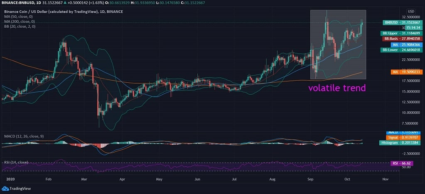This screenshot has width=425, height=194.
Task: Open the USD currency selector
Action: coord(411,12)
